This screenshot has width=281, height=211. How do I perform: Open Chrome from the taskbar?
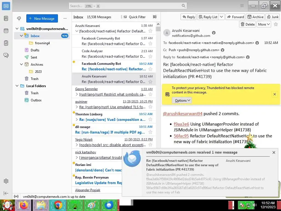(x=58, y=205)
